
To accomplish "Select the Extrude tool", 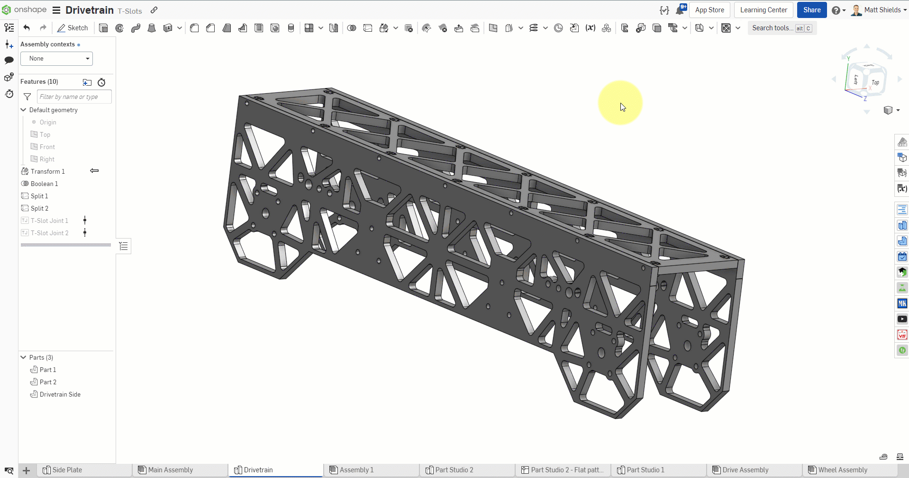I will 103,28.
